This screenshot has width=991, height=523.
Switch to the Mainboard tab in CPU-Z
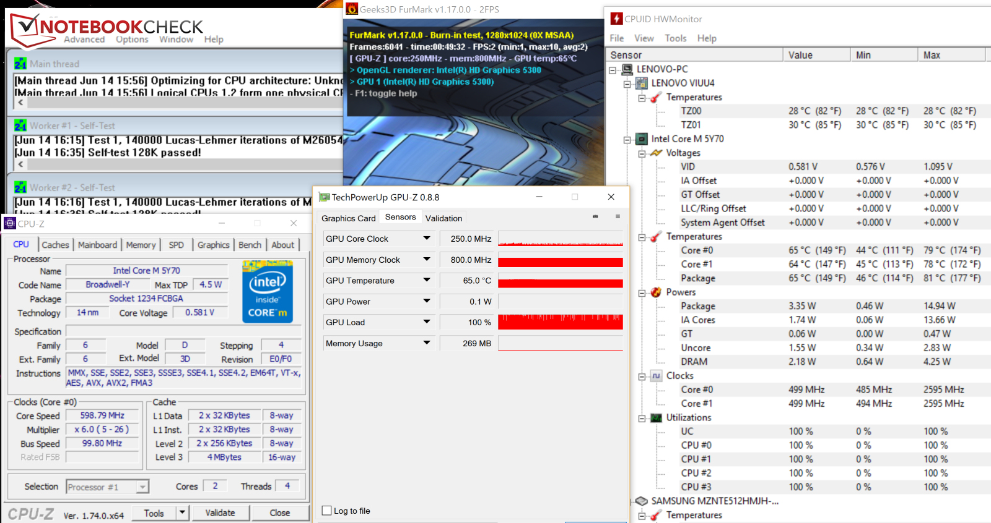click(x=97, y=245)
